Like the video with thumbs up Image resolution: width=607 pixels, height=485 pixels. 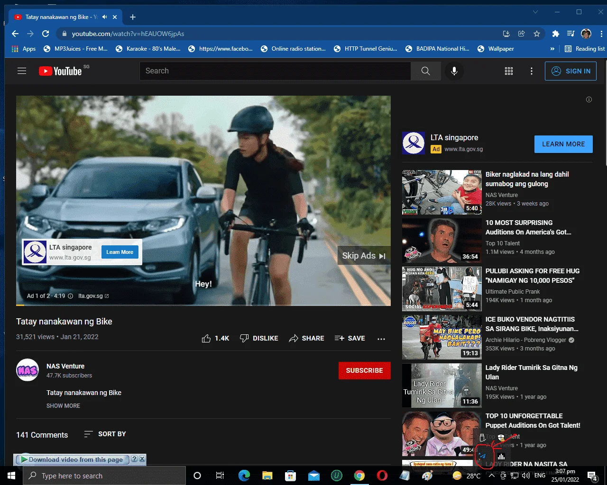point(215,338)
